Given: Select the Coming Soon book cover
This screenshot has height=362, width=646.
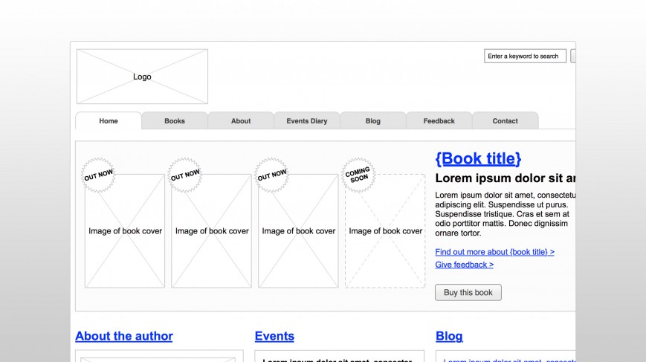Looking at the screenshot, I should [385, 231].
